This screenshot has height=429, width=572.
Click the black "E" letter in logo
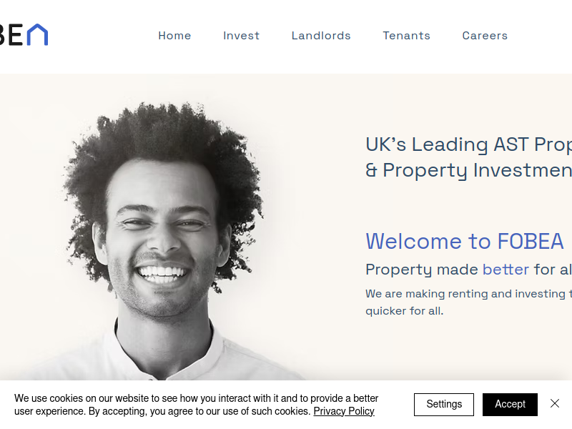tap(15, 35)
